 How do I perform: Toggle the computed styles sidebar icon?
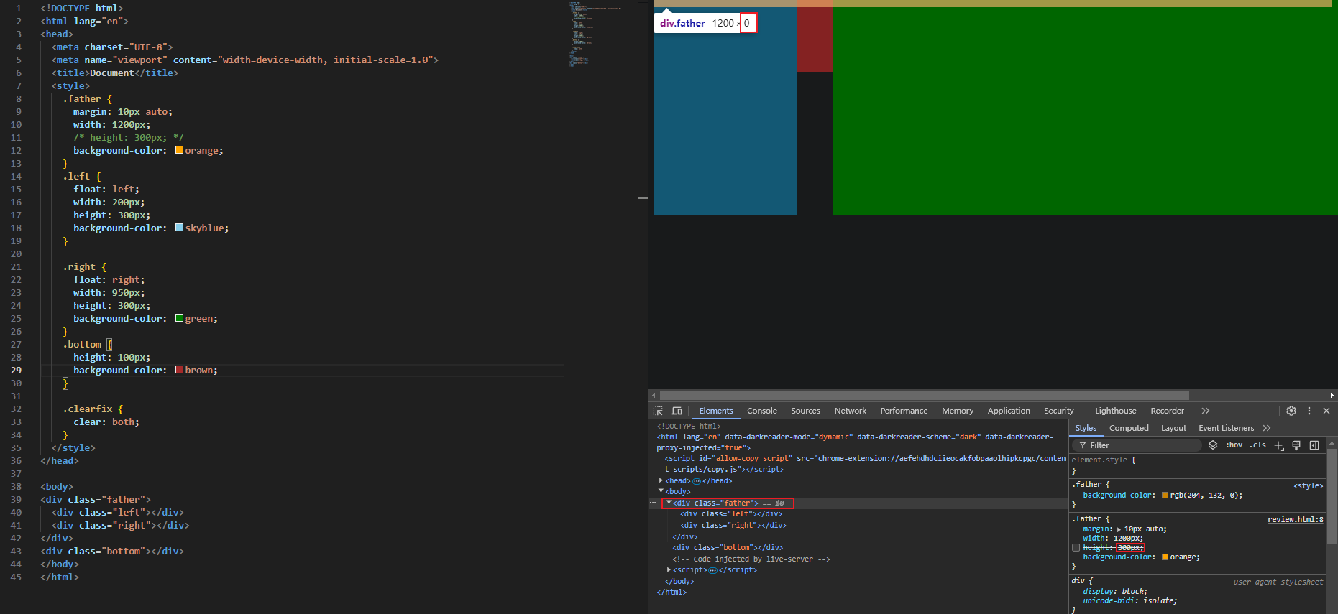[x=1314, y=445]
